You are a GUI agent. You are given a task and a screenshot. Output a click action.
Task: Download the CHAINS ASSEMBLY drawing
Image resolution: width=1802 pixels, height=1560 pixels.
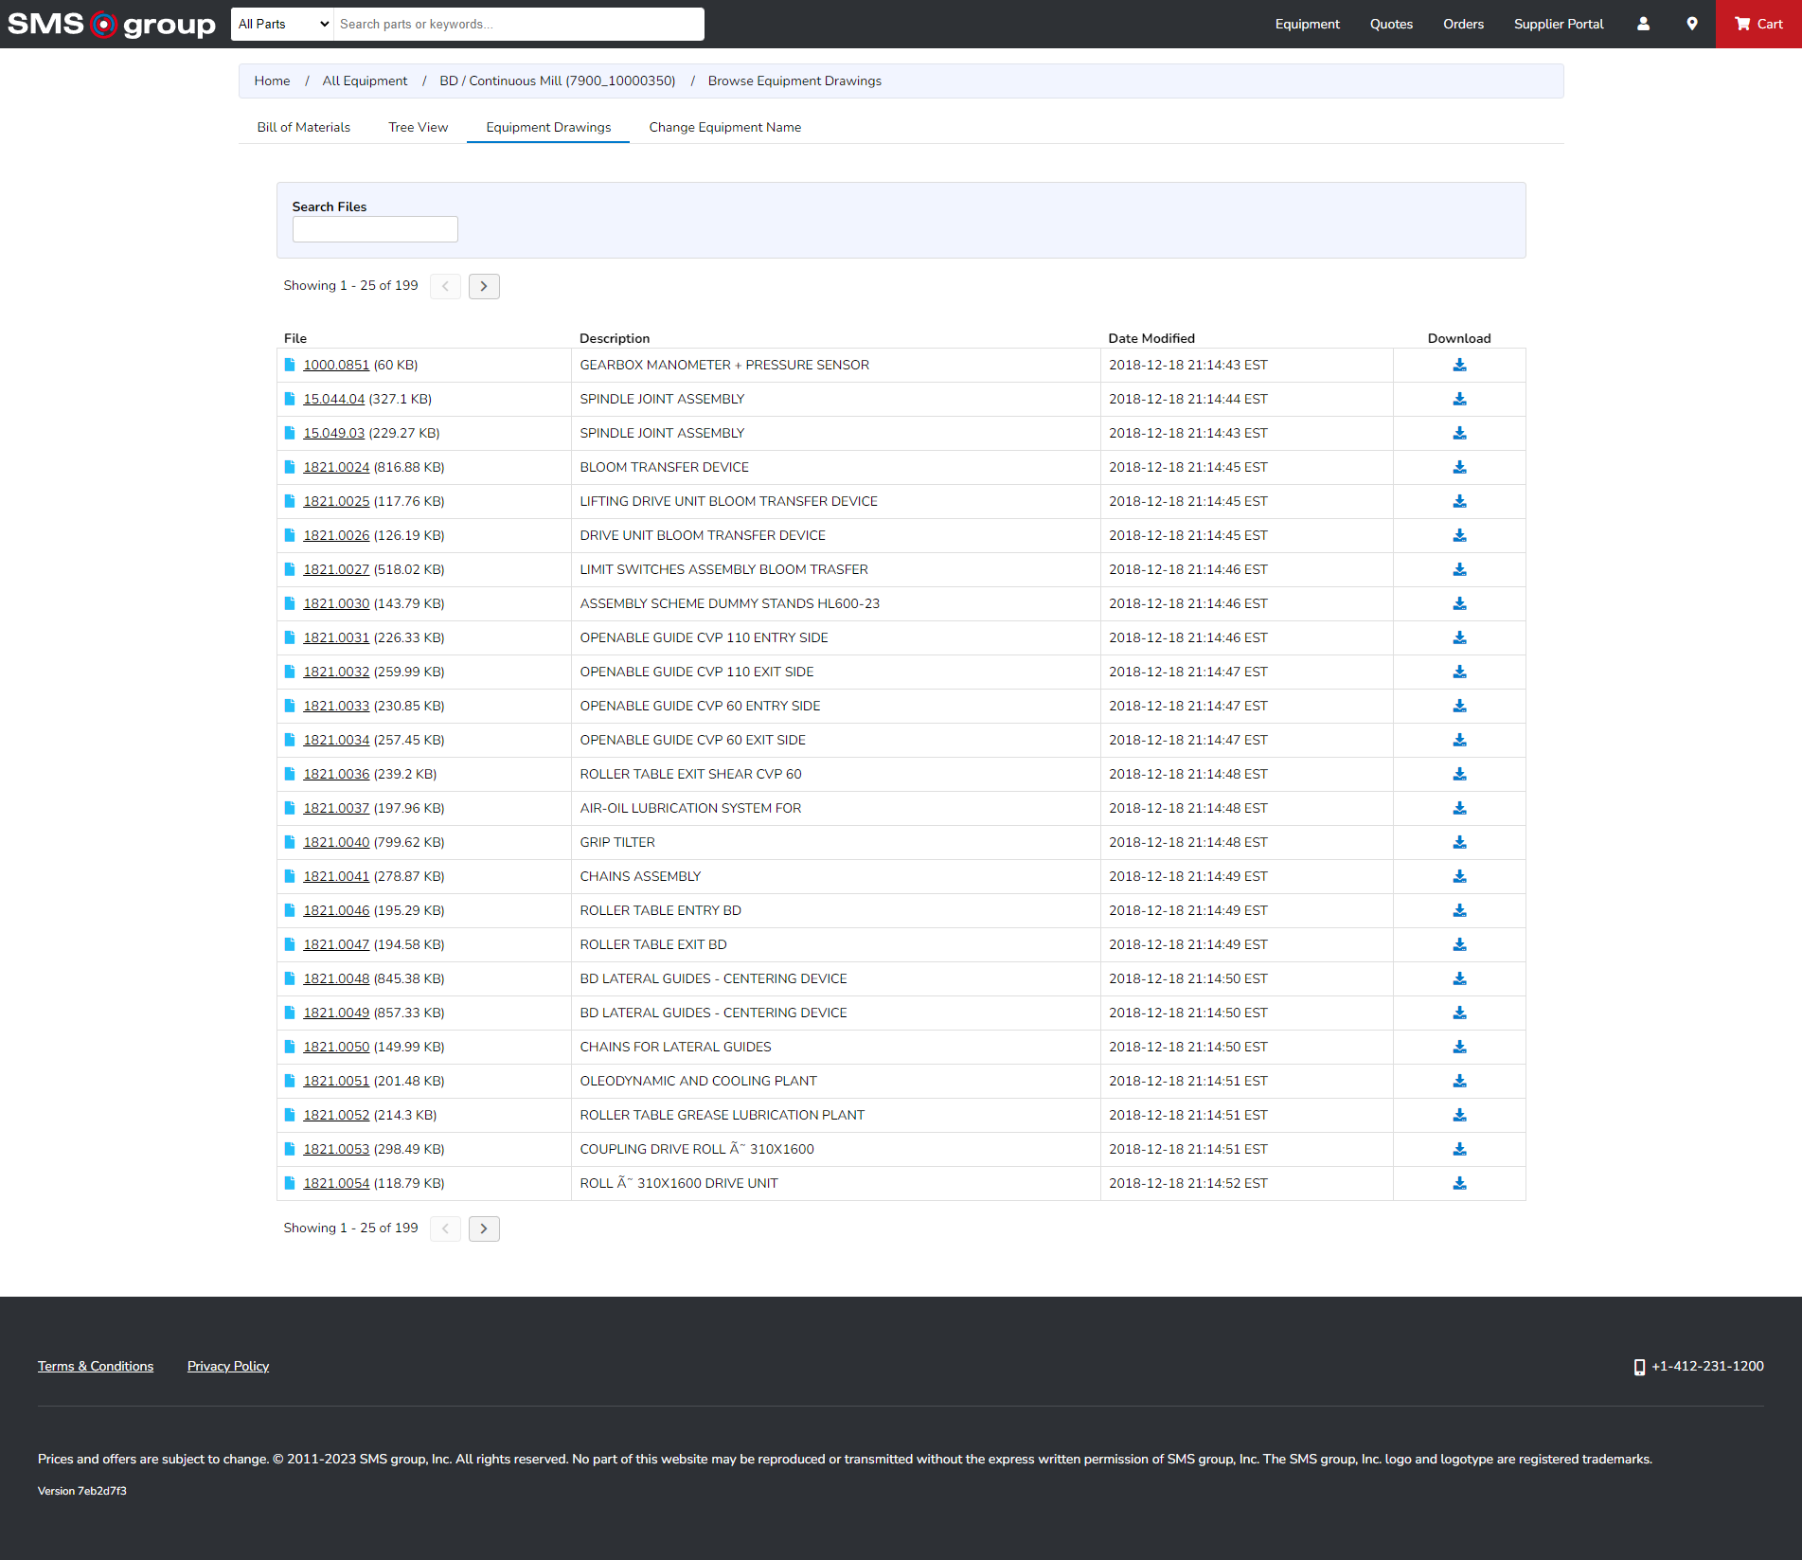1459,877
